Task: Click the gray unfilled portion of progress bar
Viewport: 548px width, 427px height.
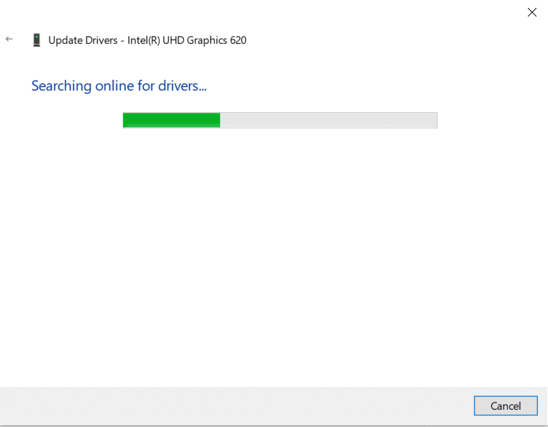Action: [328, 120]
